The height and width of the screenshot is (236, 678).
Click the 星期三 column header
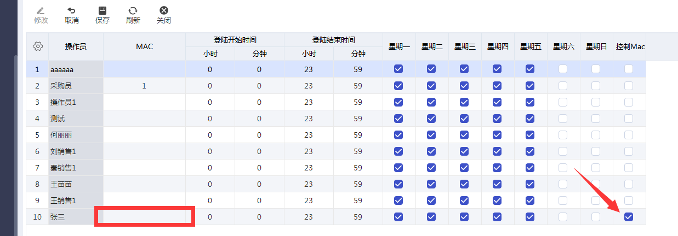[465, 46]
